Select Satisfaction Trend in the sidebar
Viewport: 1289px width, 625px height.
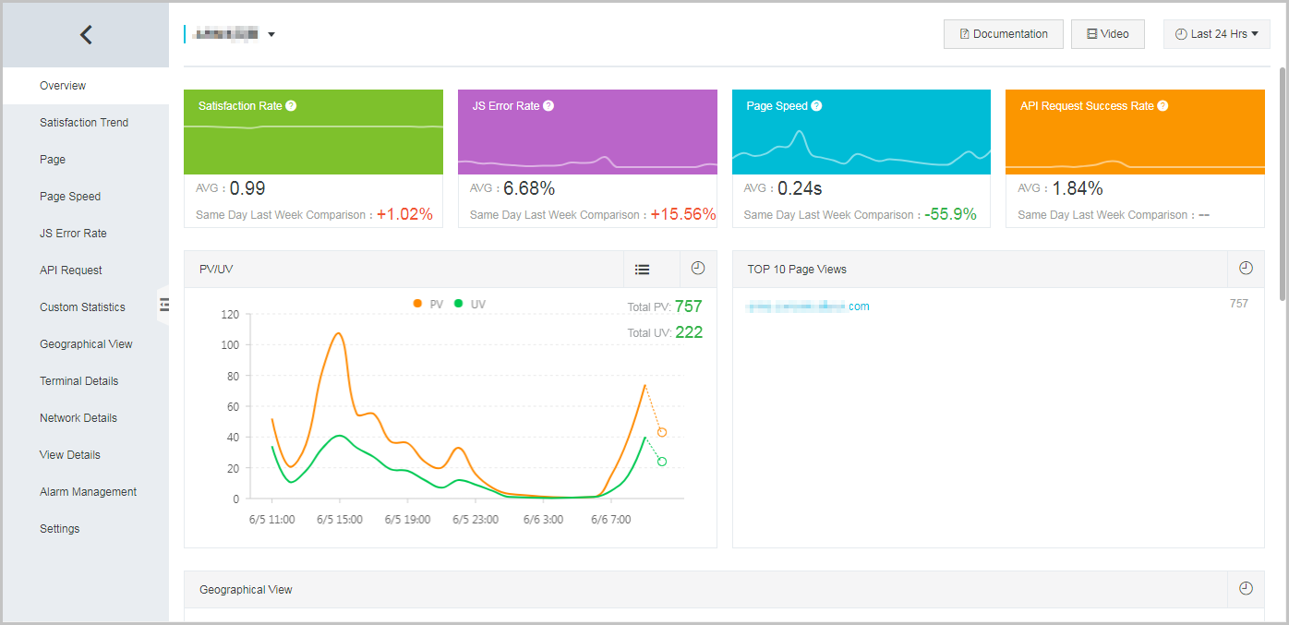[84, 123]
